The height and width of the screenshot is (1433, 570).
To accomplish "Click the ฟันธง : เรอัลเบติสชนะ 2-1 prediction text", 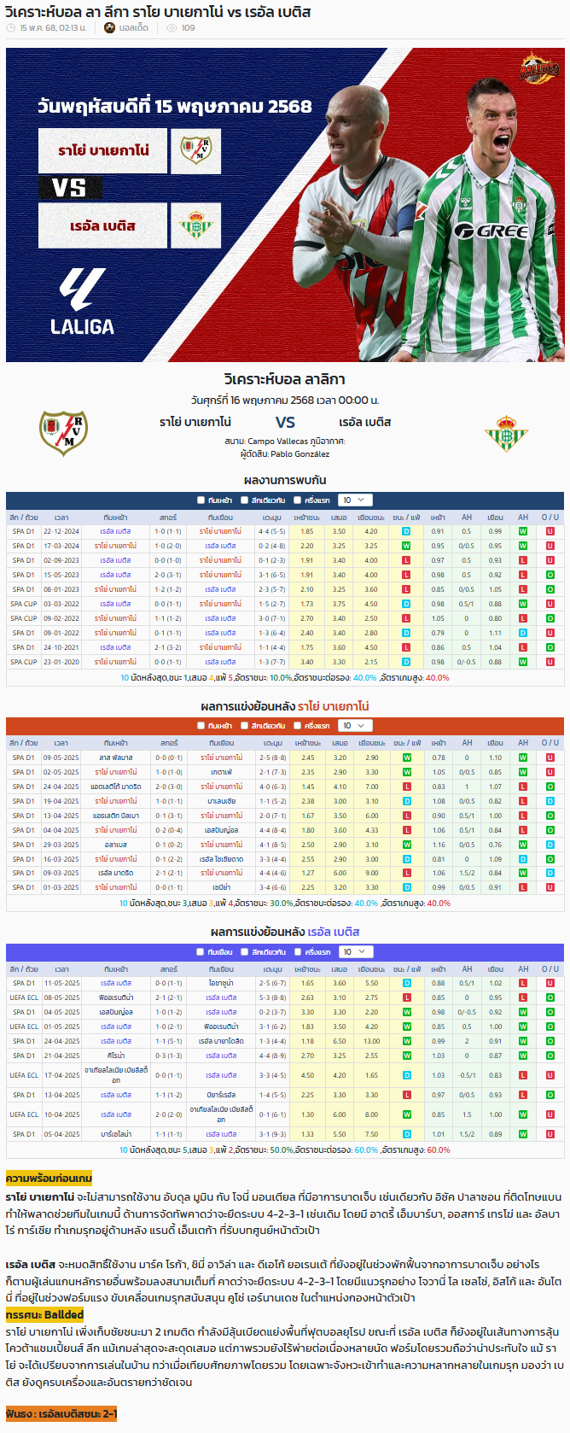I will click(x=61, y=1413).
